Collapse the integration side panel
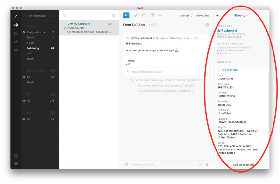Viewport: 280px width, 184px height. [x=217, y=15]
